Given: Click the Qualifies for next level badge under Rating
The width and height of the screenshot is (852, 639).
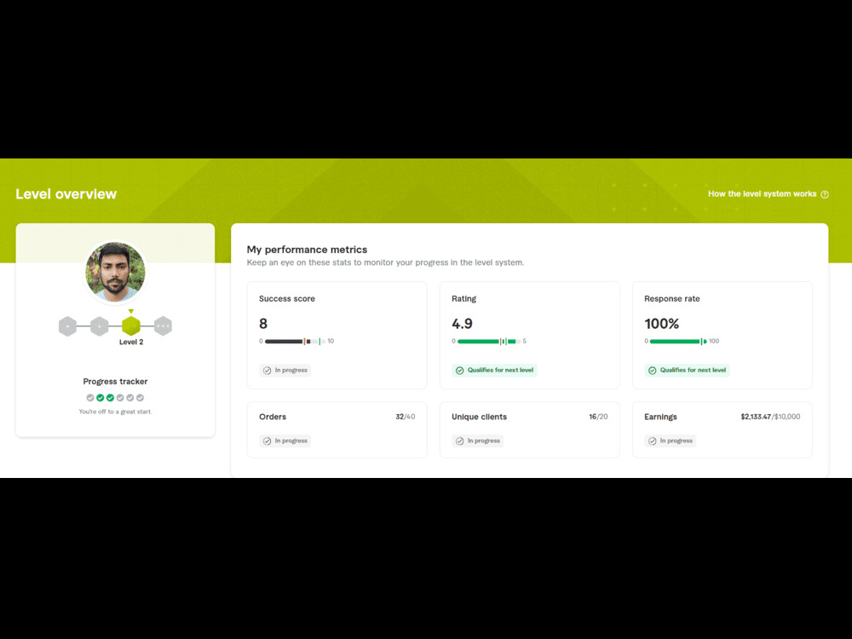Looking at the screenshot, I should [x=494, y=370].
